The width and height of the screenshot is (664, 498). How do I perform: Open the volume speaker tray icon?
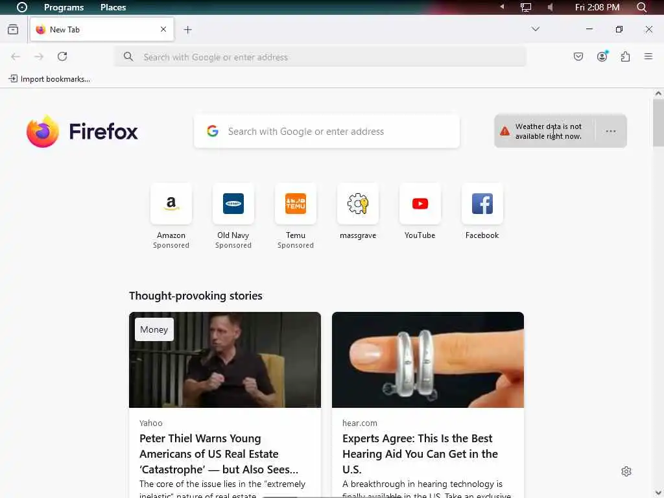[x=550, y=7]
